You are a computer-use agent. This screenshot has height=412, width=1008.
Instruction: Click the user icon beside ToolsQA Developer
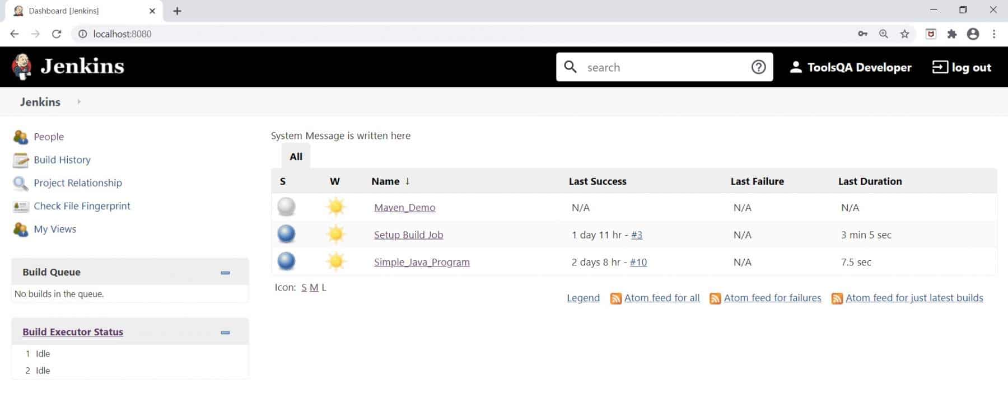[x=795, y=67]
